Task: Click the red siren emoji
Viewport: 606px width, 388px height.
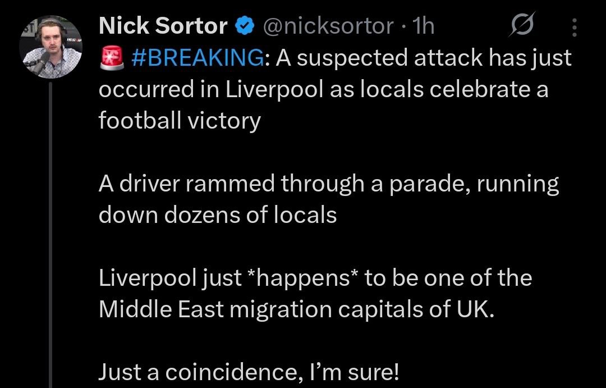Action: point(111,58)
